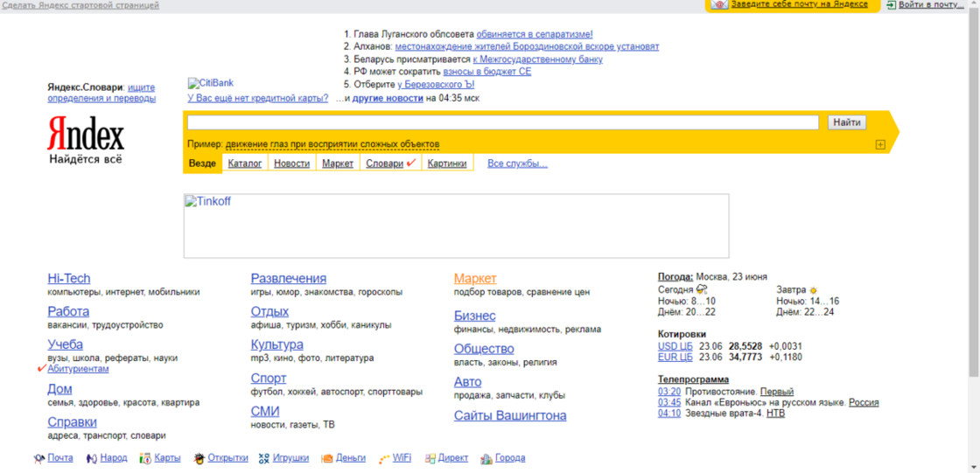Open the orange Маркет category link
980x473 pixels.
point(475,279)
